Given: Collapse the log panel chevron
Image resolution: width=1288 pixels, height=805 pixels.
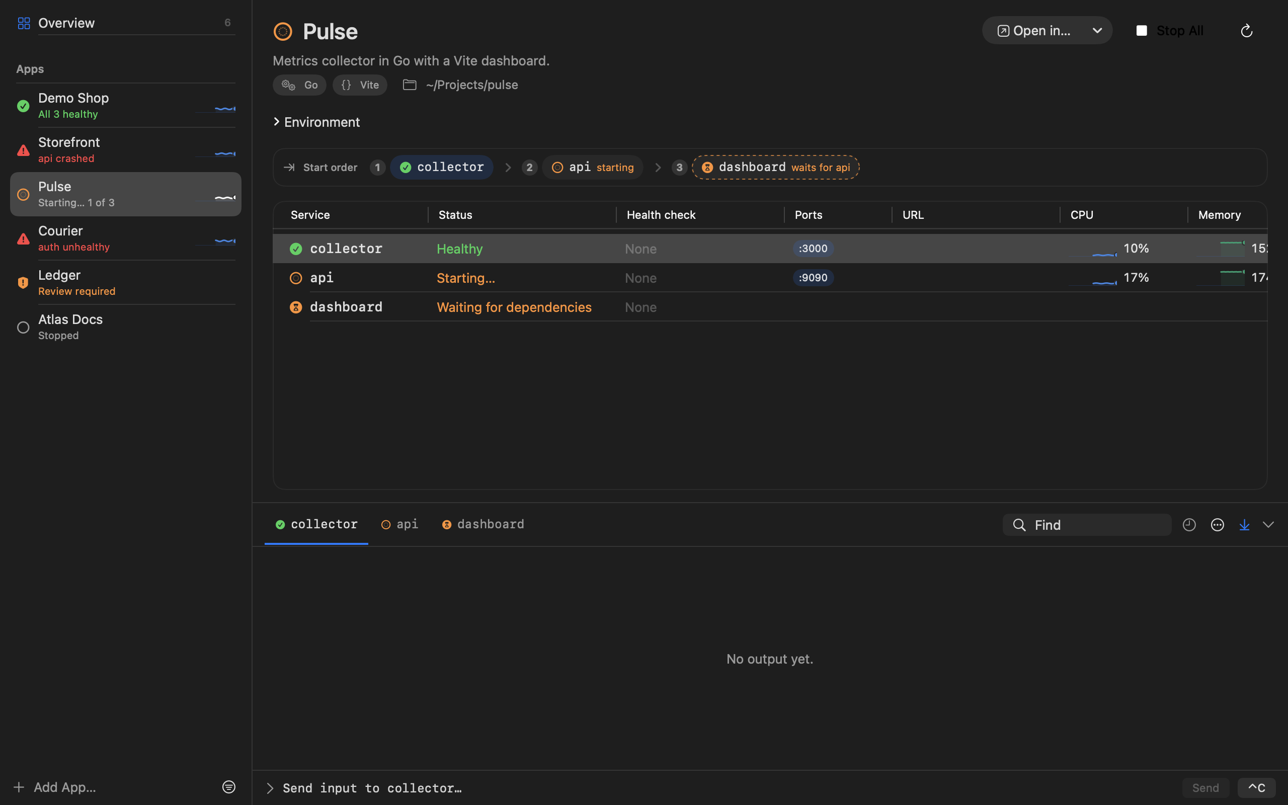Looking at the screenshot, I should click(x=1268, y=525).
